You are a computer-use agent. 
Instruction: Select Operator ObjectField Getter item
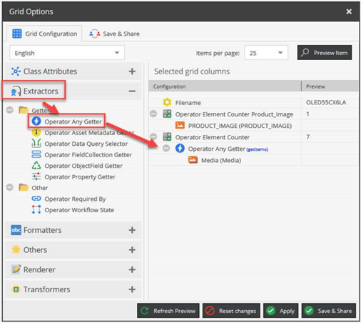83,166
